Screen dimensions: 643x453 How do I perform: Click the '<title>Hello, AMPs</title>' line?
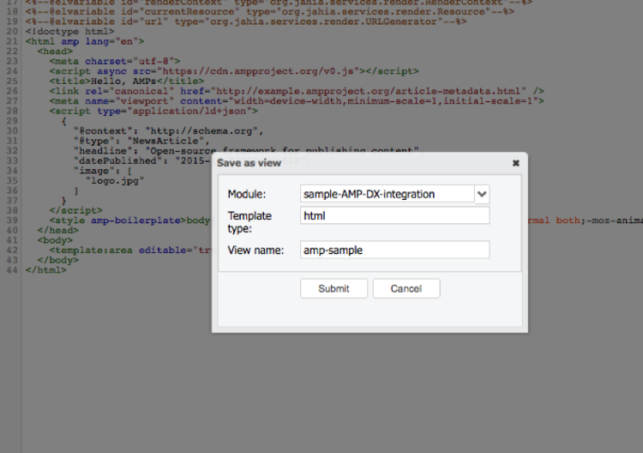127,82
